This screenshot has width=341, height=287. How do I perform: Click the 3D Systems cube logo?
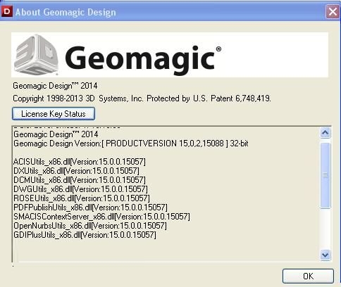(36, 55)
